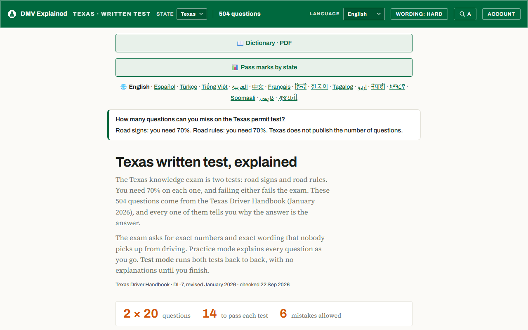This screenshot has height=330, width=528.
Task: Click the DMV Explained logo icon
Action: pyautogui.click(x=12, y=14)
